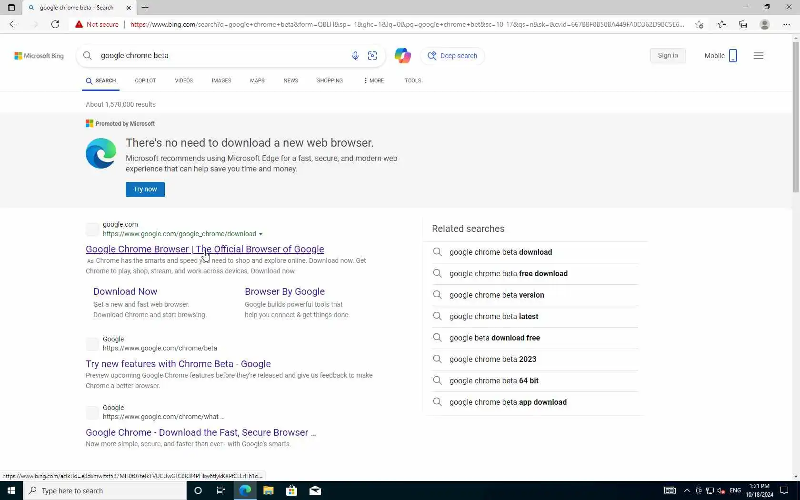The image size is (800, 500).
Task: Expand the google.com ad URL dropdown arrow
Action: tap(260, 234)
